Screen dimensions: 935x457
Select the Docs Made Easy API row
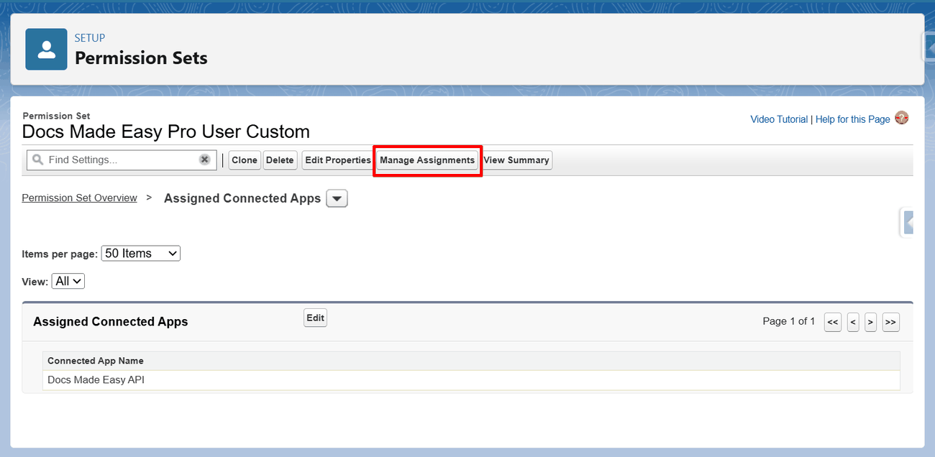point(471,380)
